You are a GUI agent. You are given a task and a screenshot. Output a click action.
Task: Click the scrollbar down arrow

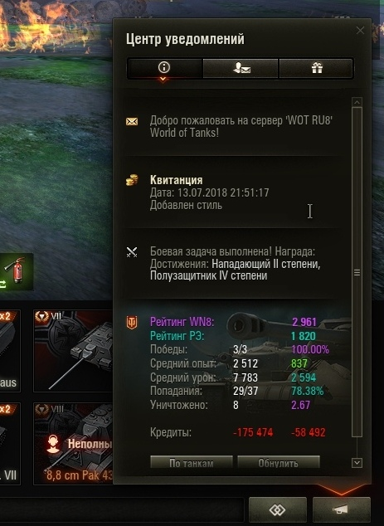click(x=357, y=463)
